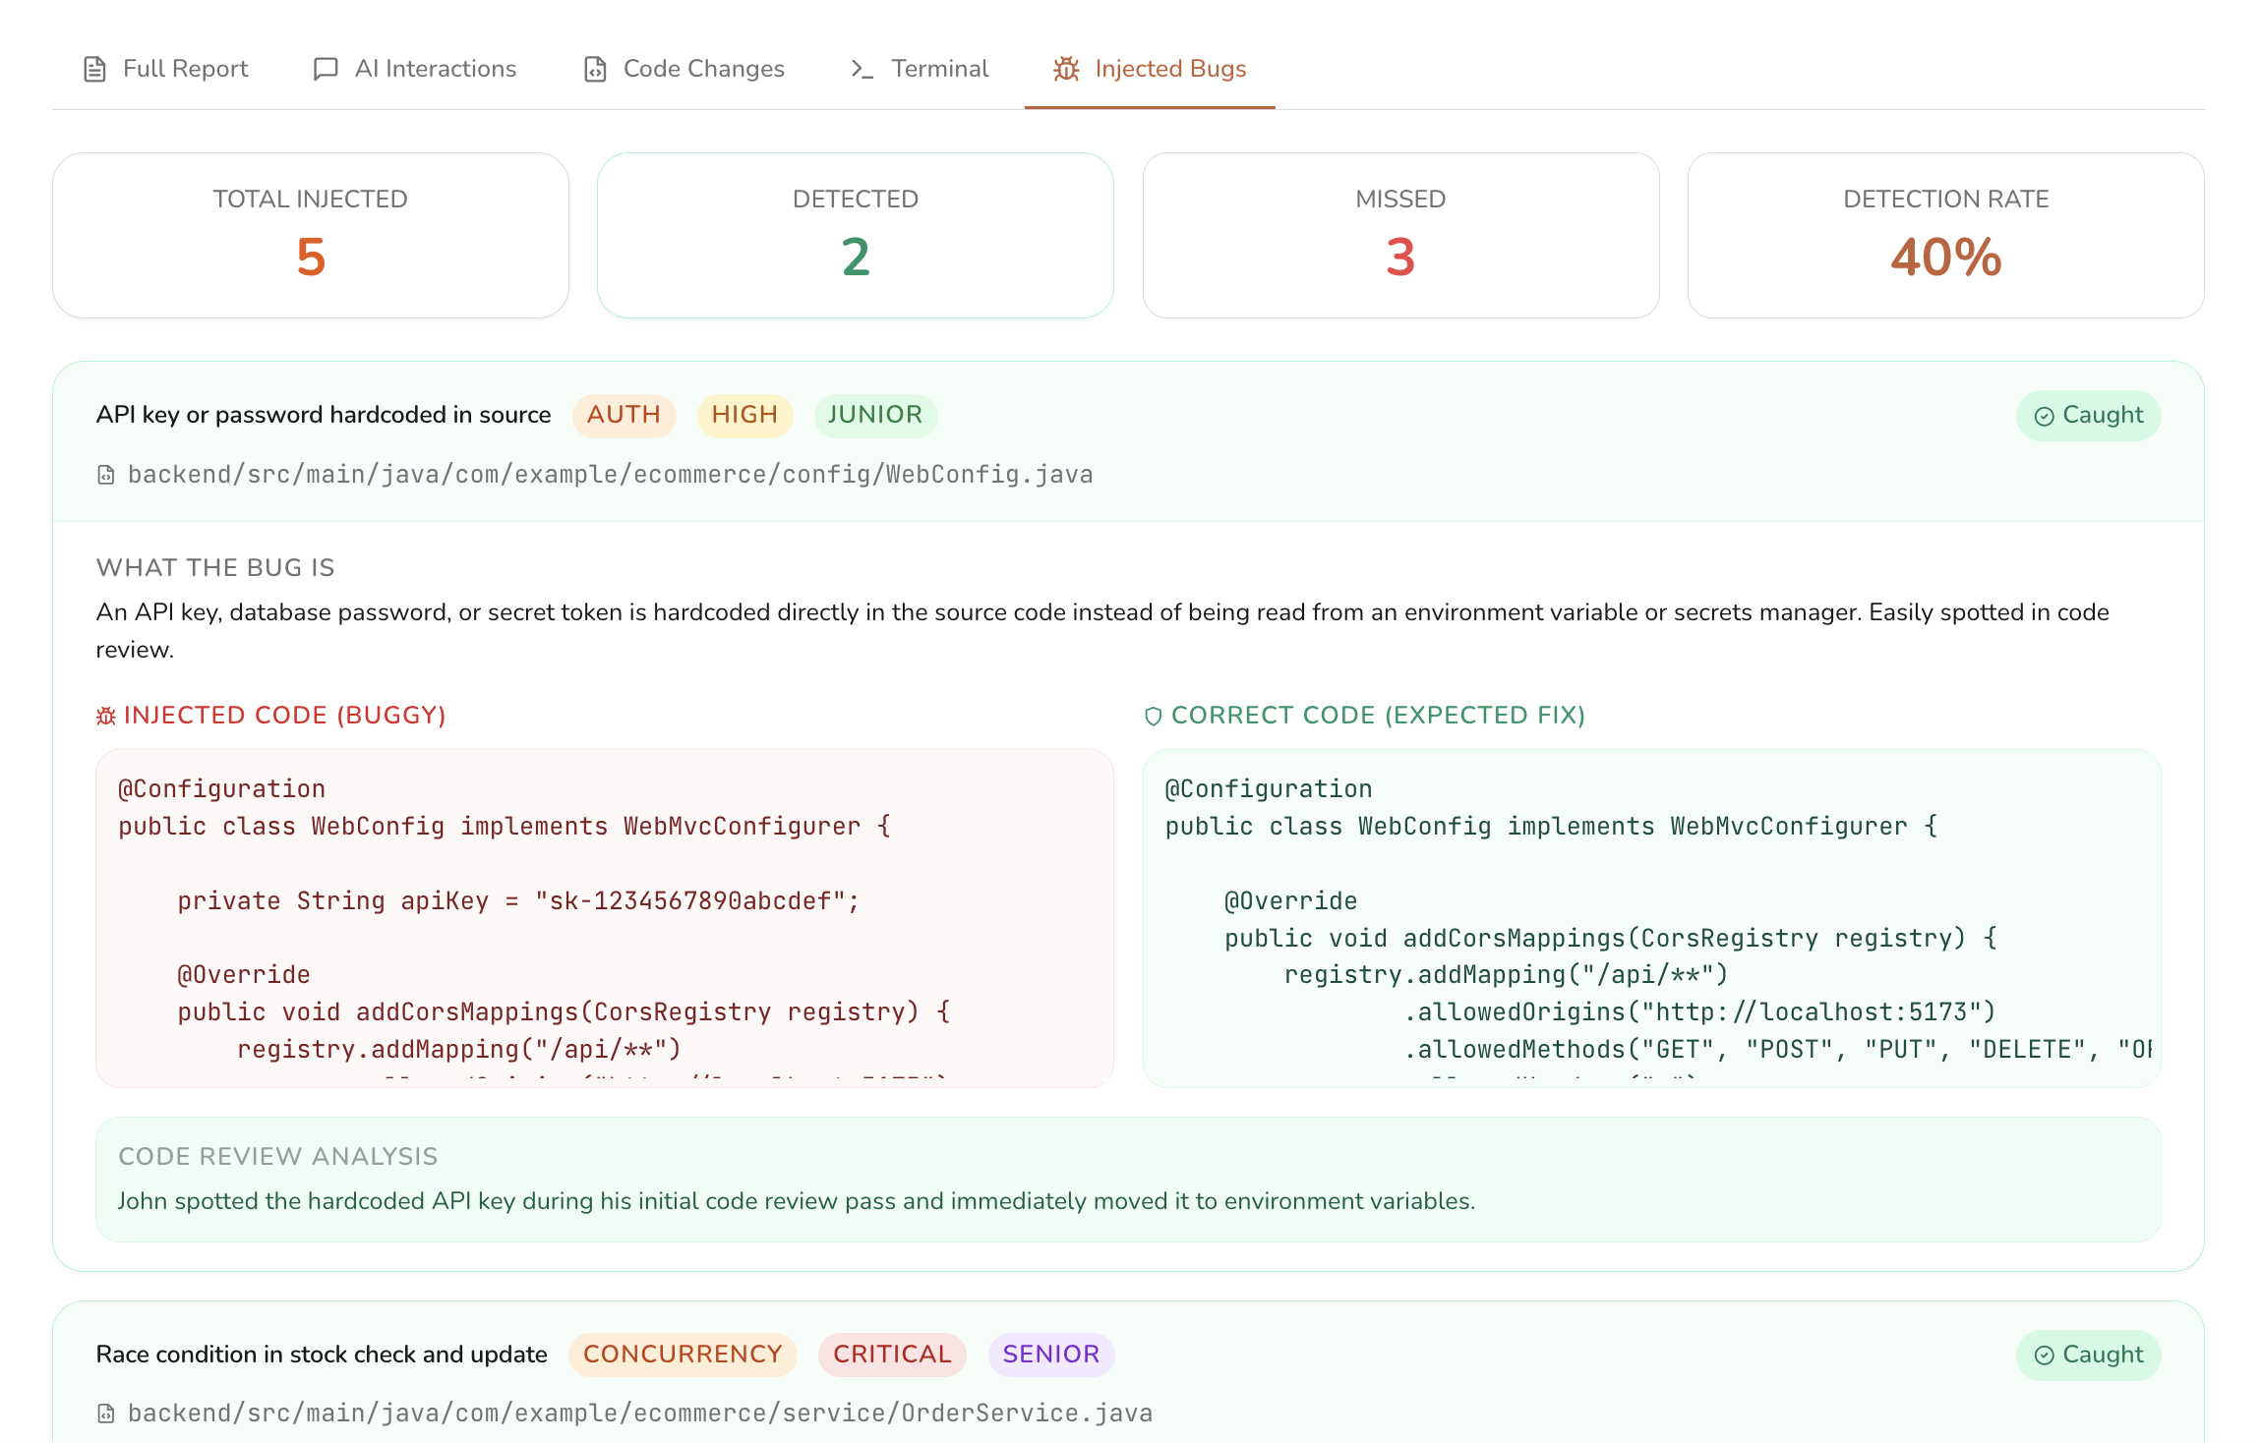This screenshot has height=1443, width=2260.
Task: Click the Detected stat card
Action: [856, 235]
